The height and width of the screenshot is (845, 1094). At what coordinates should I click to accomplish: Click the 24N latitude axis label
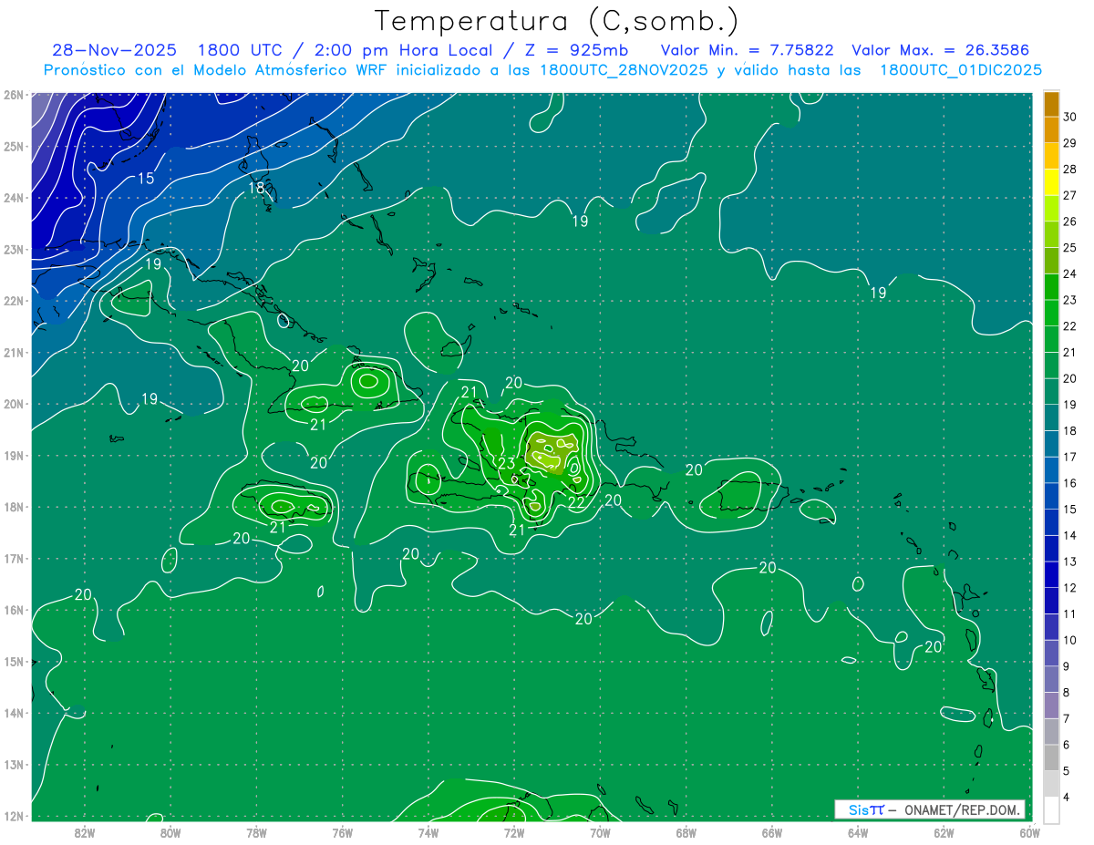click(13, 198)
